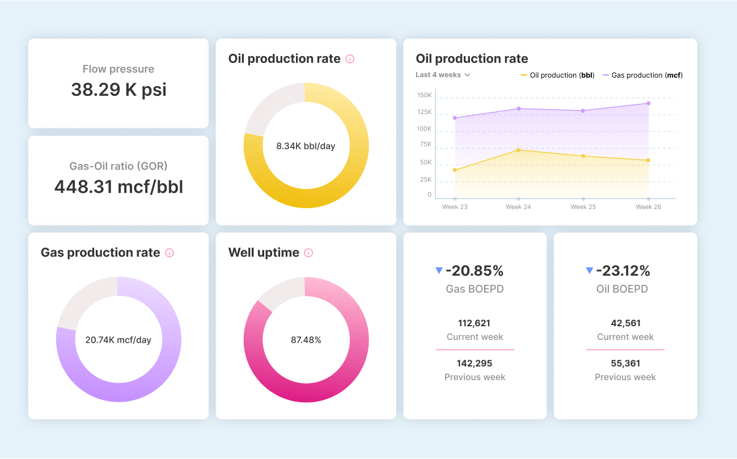Open the time range selector on the line chart
The width and height of the screenshot is (737, 459).
pyautogui.click(x=442, y=74)
